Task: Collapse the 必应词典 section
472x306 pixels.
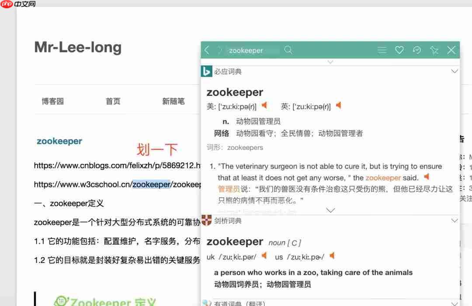Action: click(x=455, y=71)
